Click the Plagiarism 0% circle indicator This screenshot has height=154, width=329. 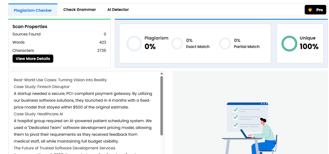[x=134, y=44]
